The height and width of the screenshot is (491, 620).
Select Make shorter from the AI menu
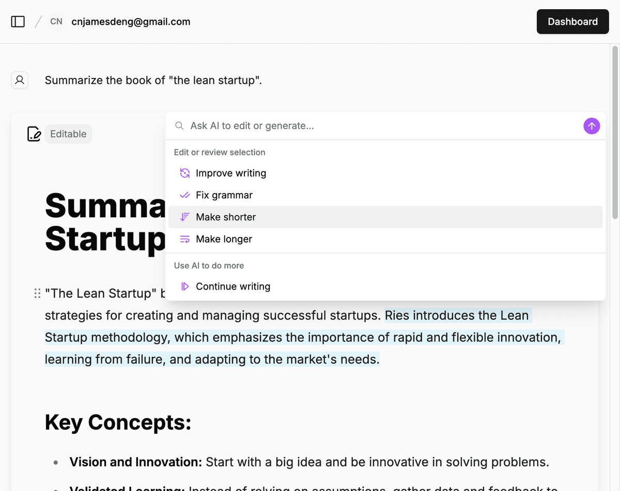tap(226, 217)
